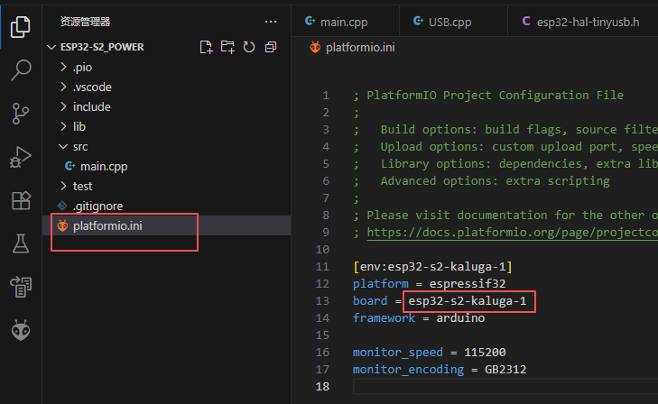Open main.cpp in the src folder
The width and height of the screenshot is (658, 404).
[x=104, y=166]
